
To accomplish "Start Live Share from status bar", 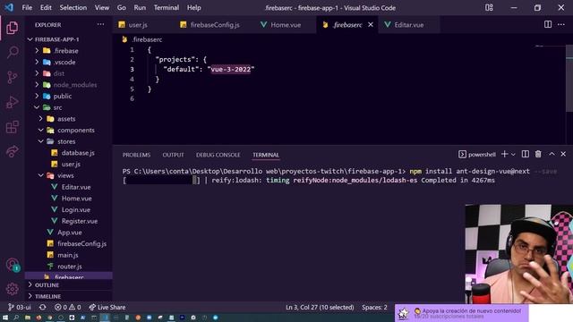I will (107, 307).
